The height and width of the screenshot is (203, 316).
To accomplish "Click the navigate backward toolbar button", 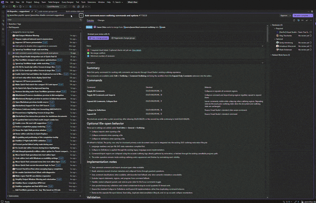I will click(4, 7).
